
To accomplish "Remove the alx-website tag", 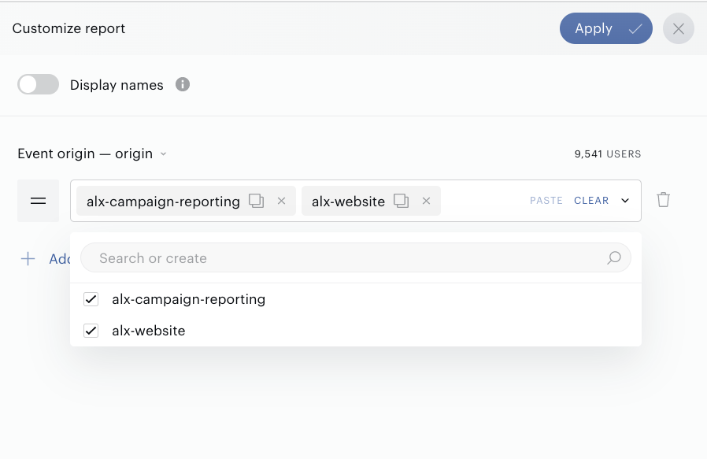I will click(x=426, y=201).
